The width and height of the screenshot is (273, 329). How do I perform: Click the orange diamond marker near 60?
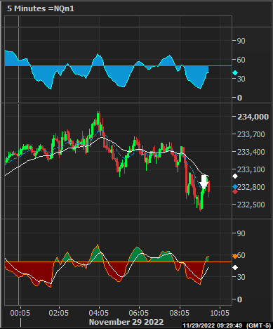[235, 256]
